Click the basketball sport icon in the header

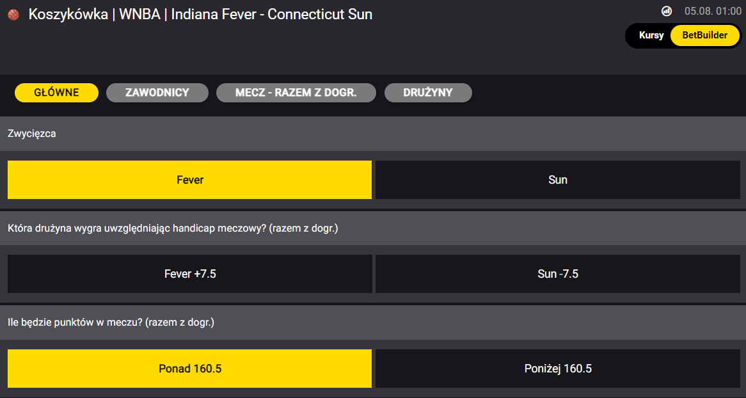tap(13, 13)
